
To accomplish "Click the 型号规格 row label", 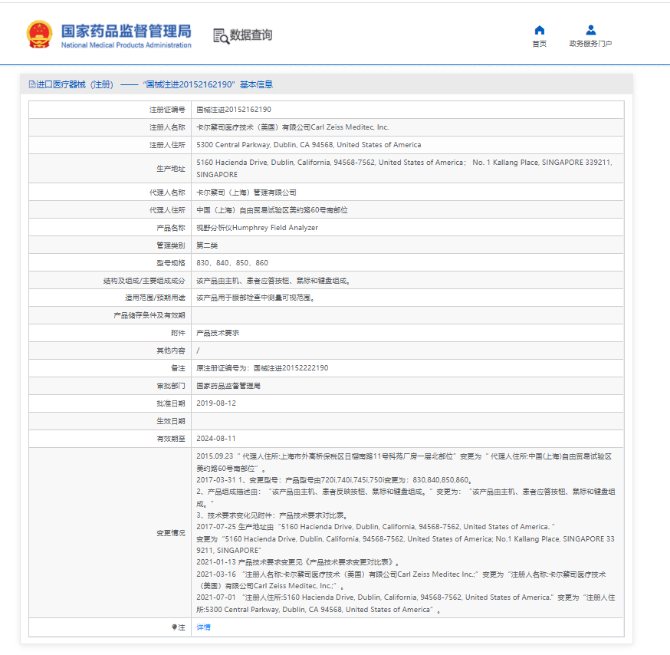I will point(171,263).
